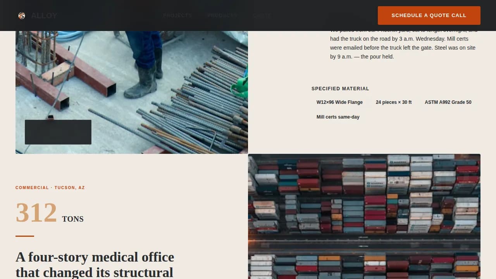
Task: Click the shipping container yard photo
Action: [x=364, y=216]
